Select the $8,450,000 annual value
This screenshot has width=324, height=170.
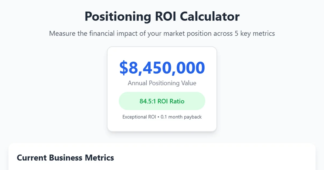point(162,67)
